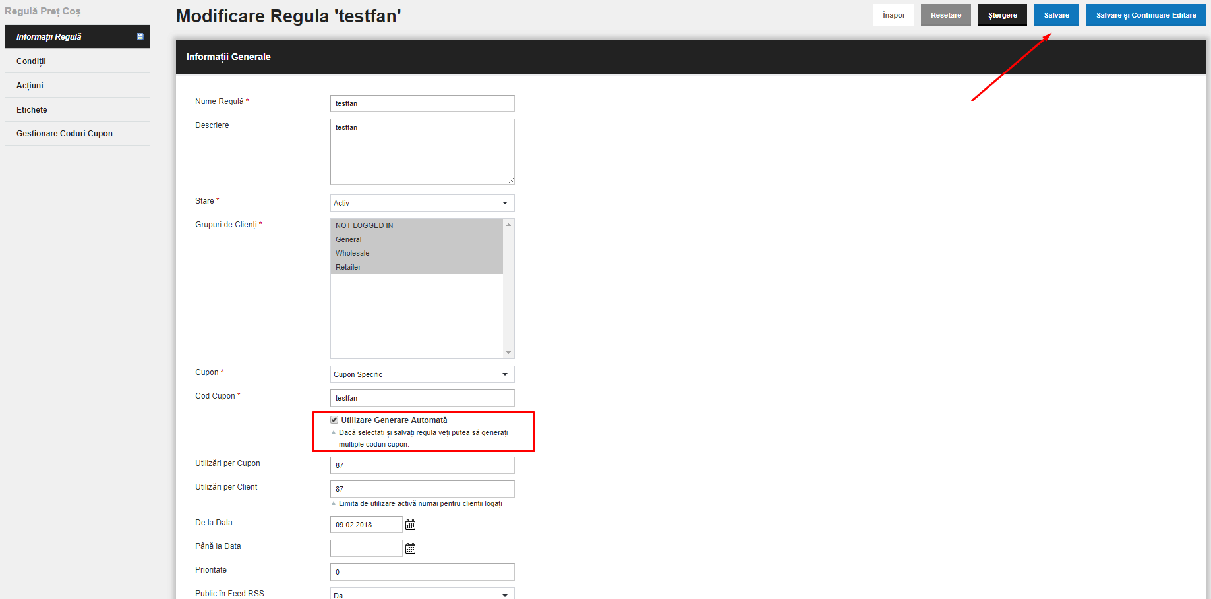
Task: Click the Resetare button
Action: 946,15
